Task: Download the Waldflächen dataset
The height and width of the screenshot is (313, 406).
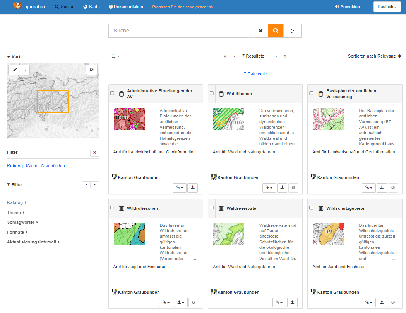Action: point(283,188)
